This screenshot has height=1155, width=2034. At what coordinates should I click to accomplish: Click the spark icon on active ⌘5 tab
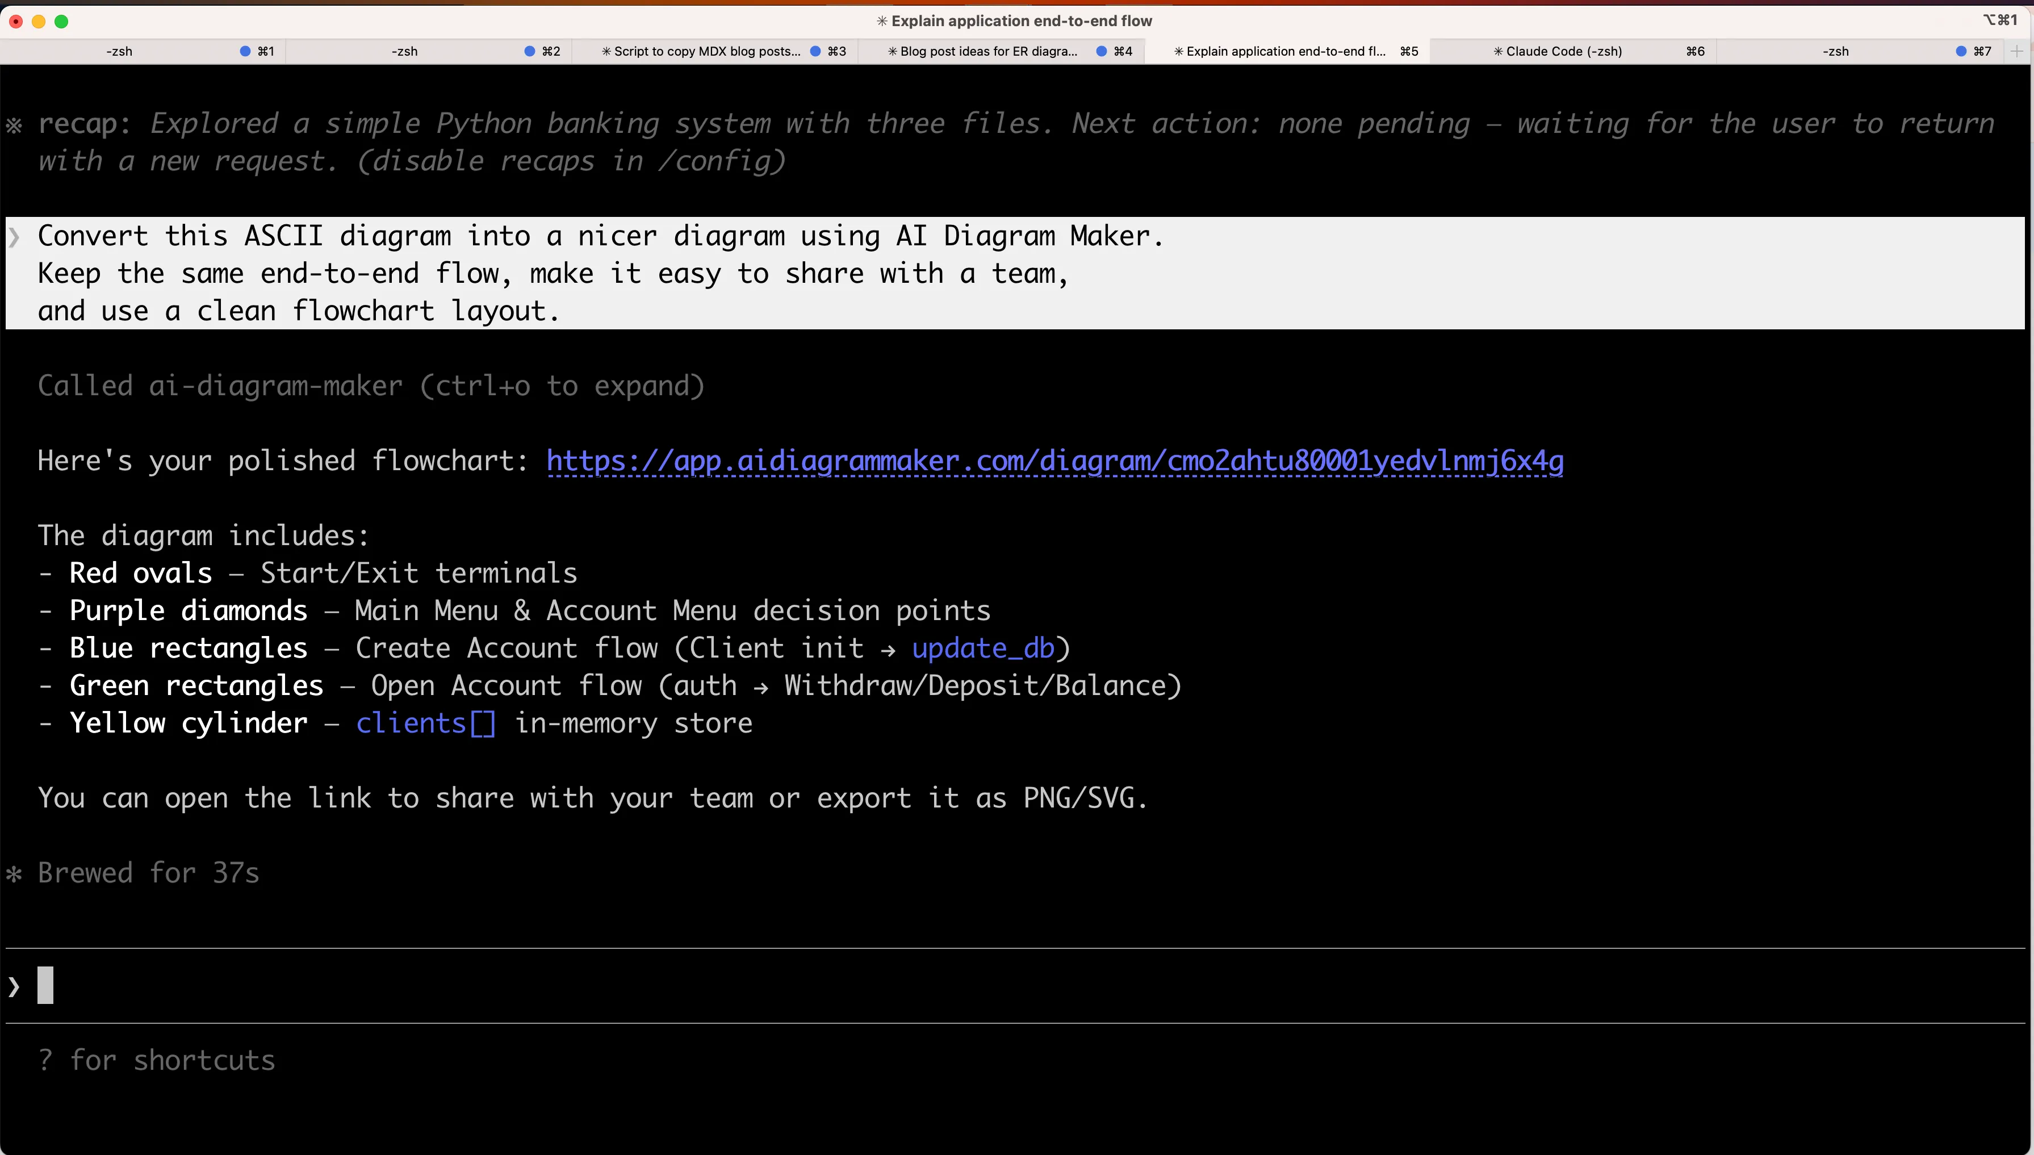coord(1179,51)
